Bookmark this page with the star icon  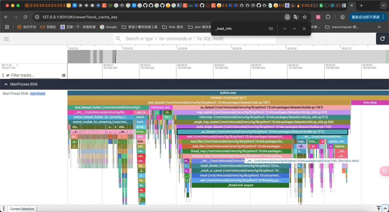305,17
